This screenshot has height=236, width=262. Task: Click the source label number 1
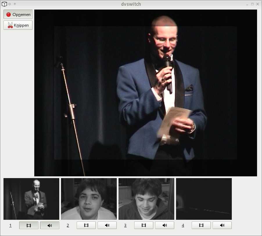tap(10, 226)
